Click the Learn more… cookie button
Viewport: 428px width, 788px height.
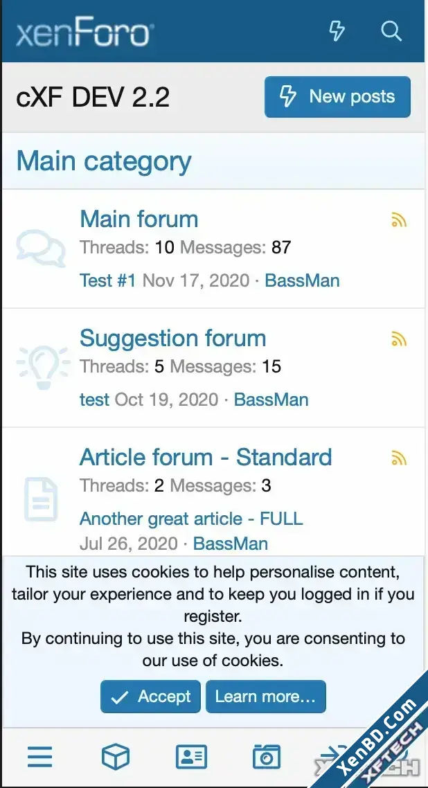pyautogui.click(x=266, y=697)
